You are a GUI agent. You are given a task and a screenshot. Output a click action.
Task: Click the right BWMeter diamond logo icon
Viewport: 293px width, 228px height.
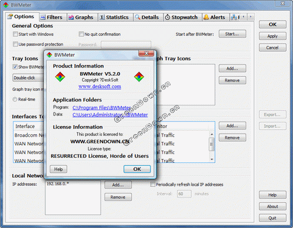coord(139,77)
